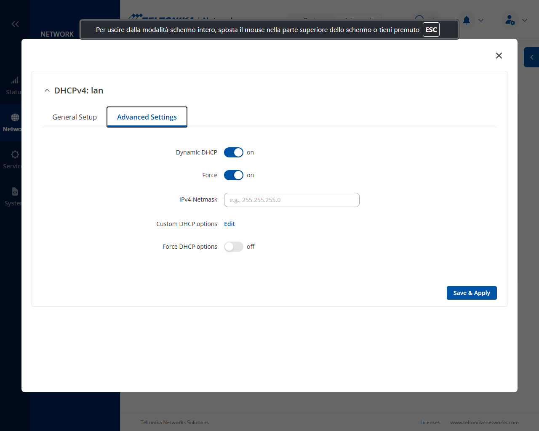Open Edit link for Custom DHCP options

[229, 224]
